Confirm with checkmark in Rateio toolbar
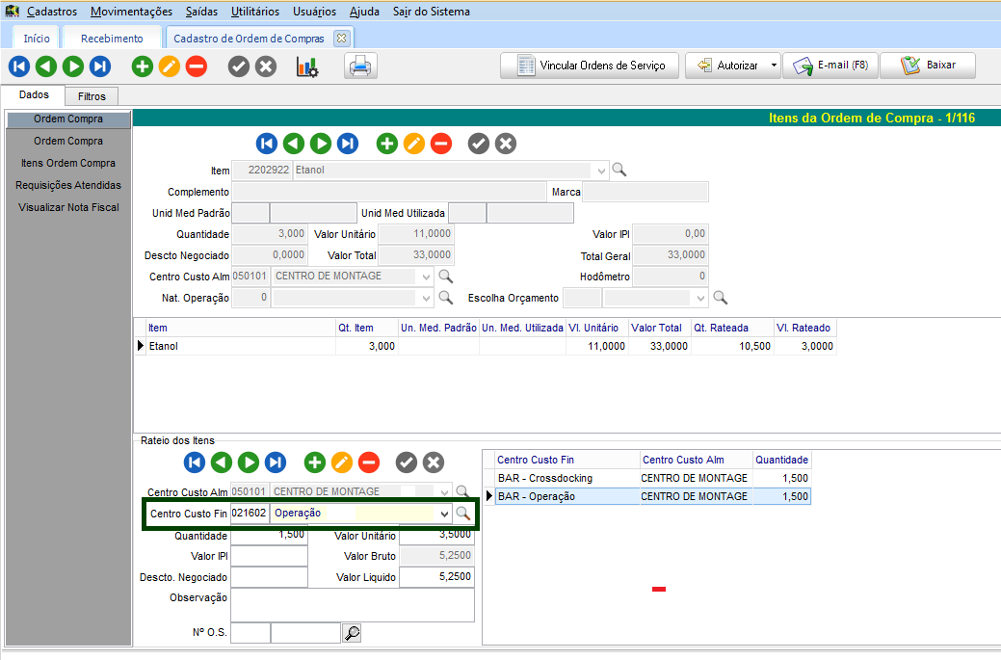The width and height of the screenshot is (1001, 660). (x=407, y=462)
